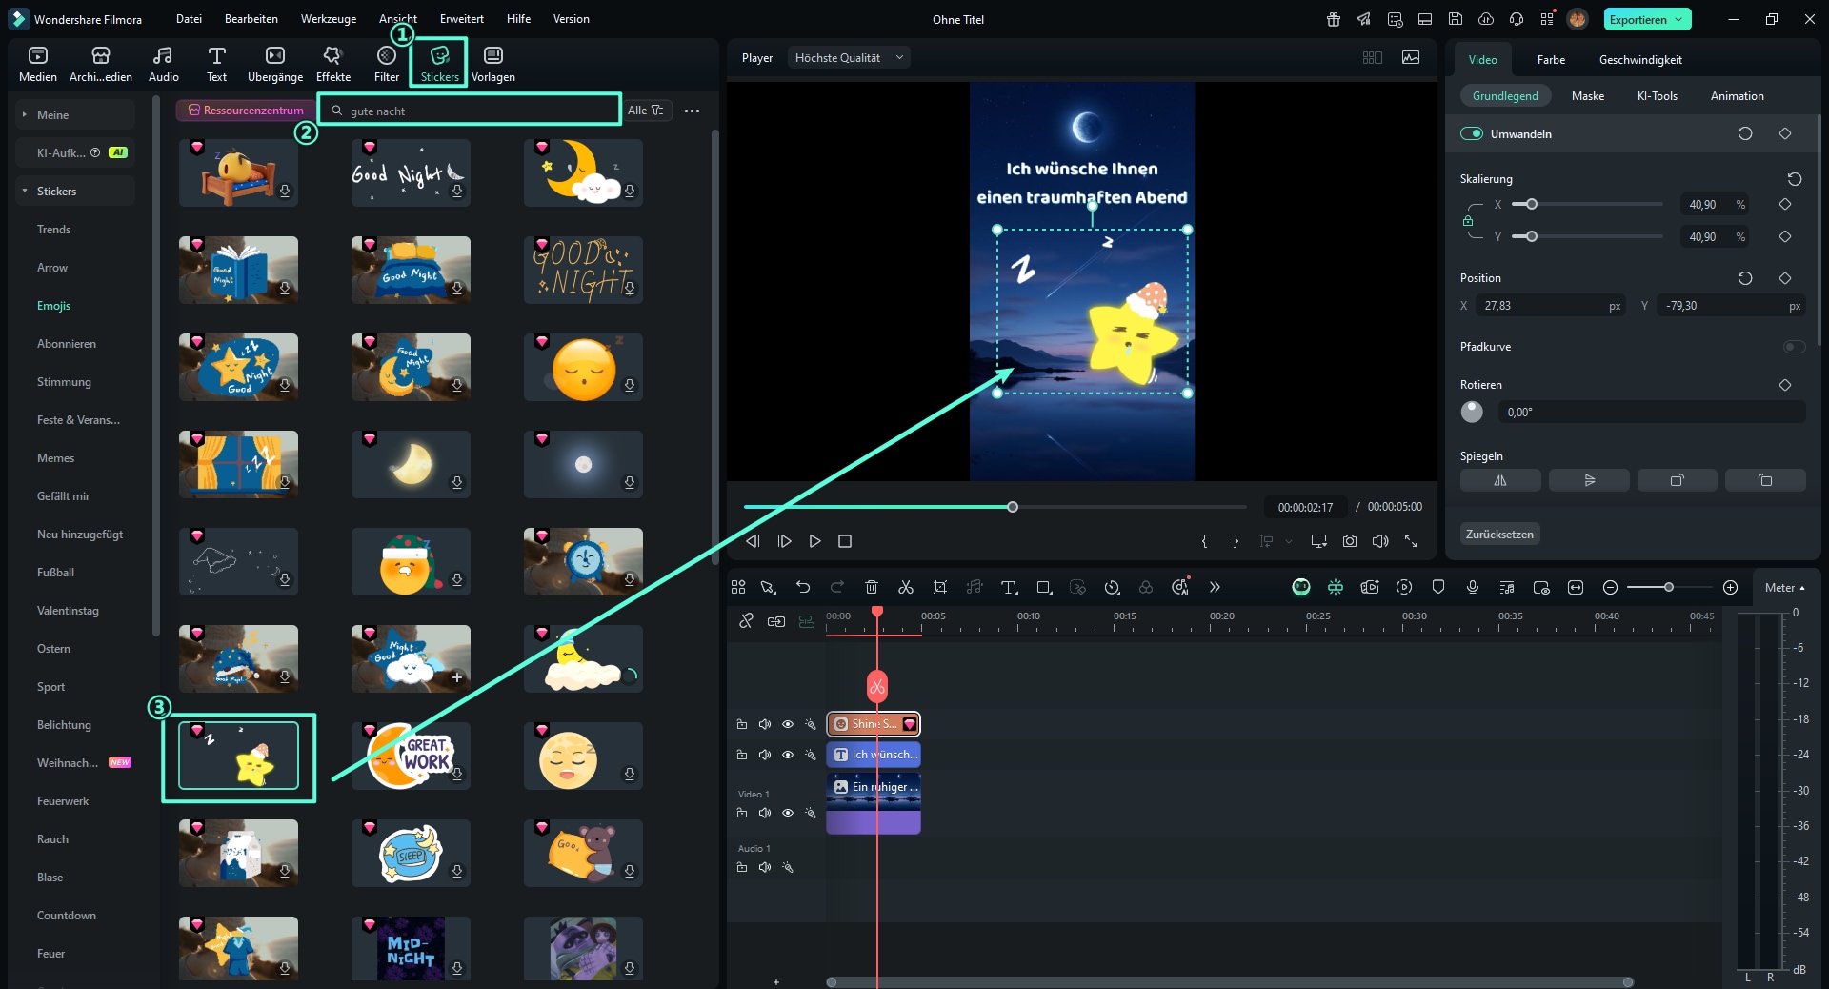1829x989 pixels.
Task: Open the Meter dropdown
Action: (x=1784, y=588)
